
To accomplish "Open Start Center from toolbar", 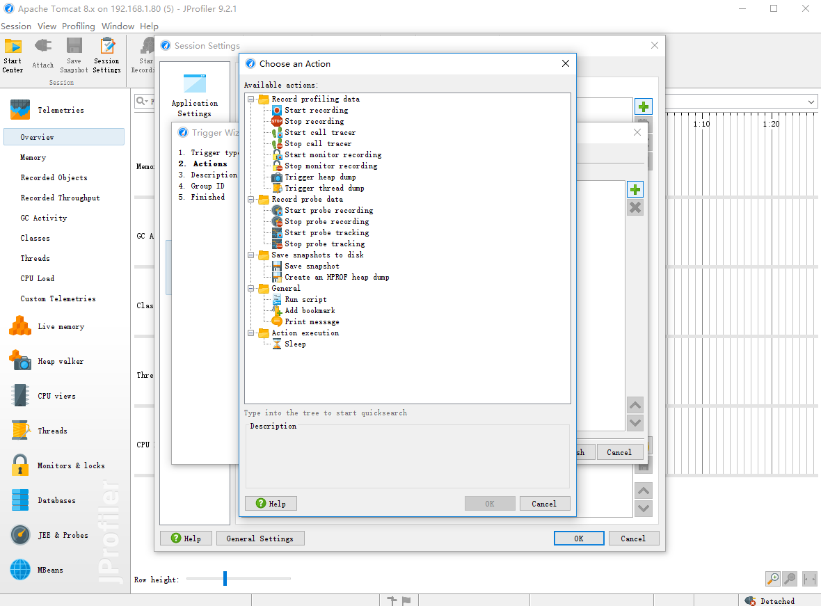I will [x=13, y=56].
